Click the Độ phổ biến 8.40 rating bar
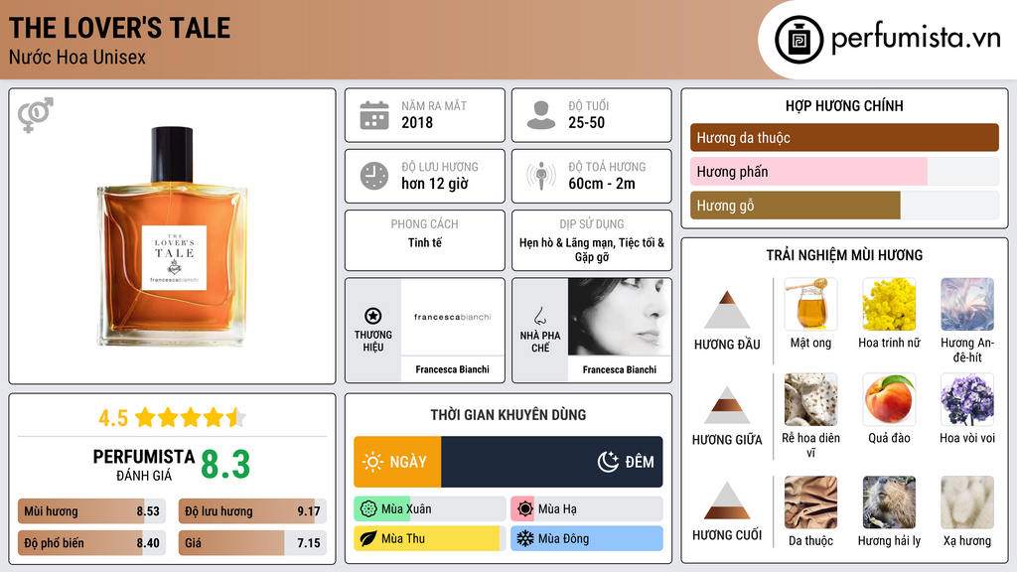Screen dimensions: 1017x572 pos(91,543)
